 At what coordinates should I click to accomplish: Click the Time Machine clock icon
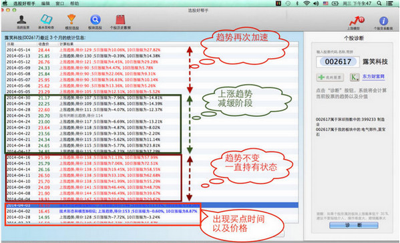[x=288, y=3]
